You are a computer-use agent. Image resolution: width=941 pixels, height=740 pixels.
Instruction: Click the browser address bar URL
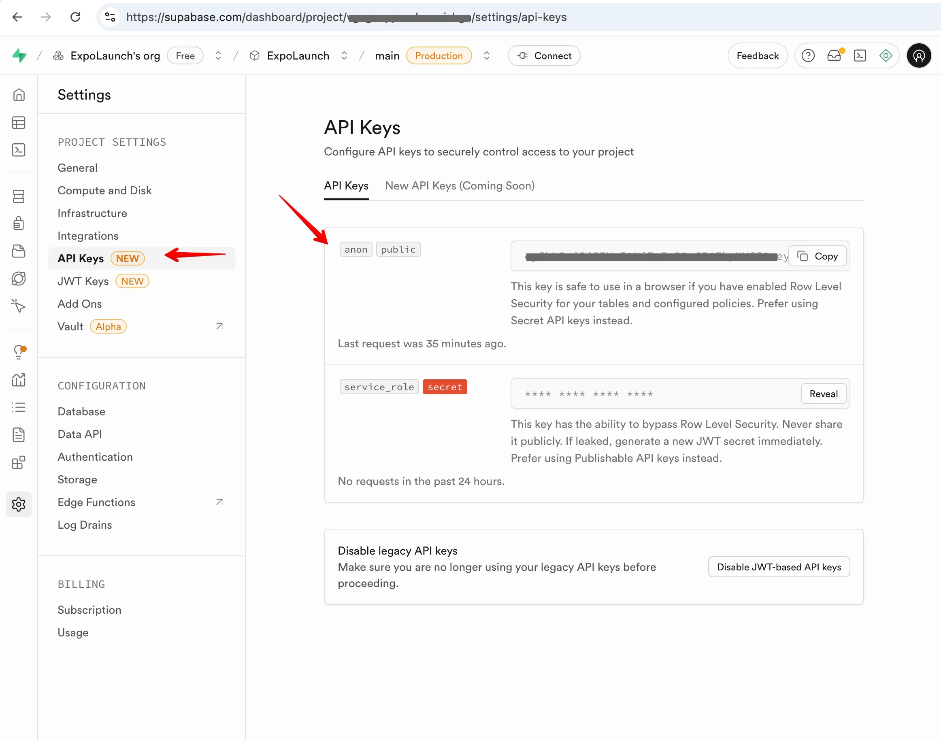[x=347, y=17]
